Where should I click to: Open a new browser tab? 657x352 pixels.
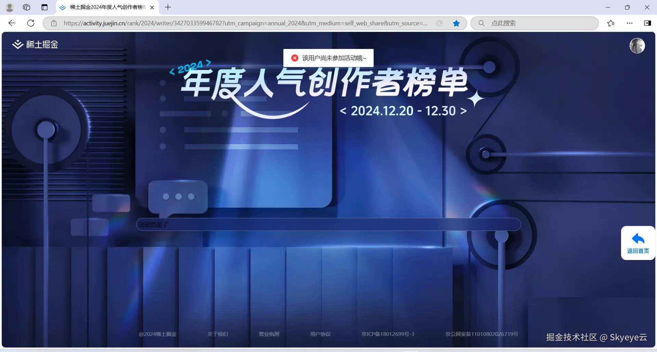168,7
